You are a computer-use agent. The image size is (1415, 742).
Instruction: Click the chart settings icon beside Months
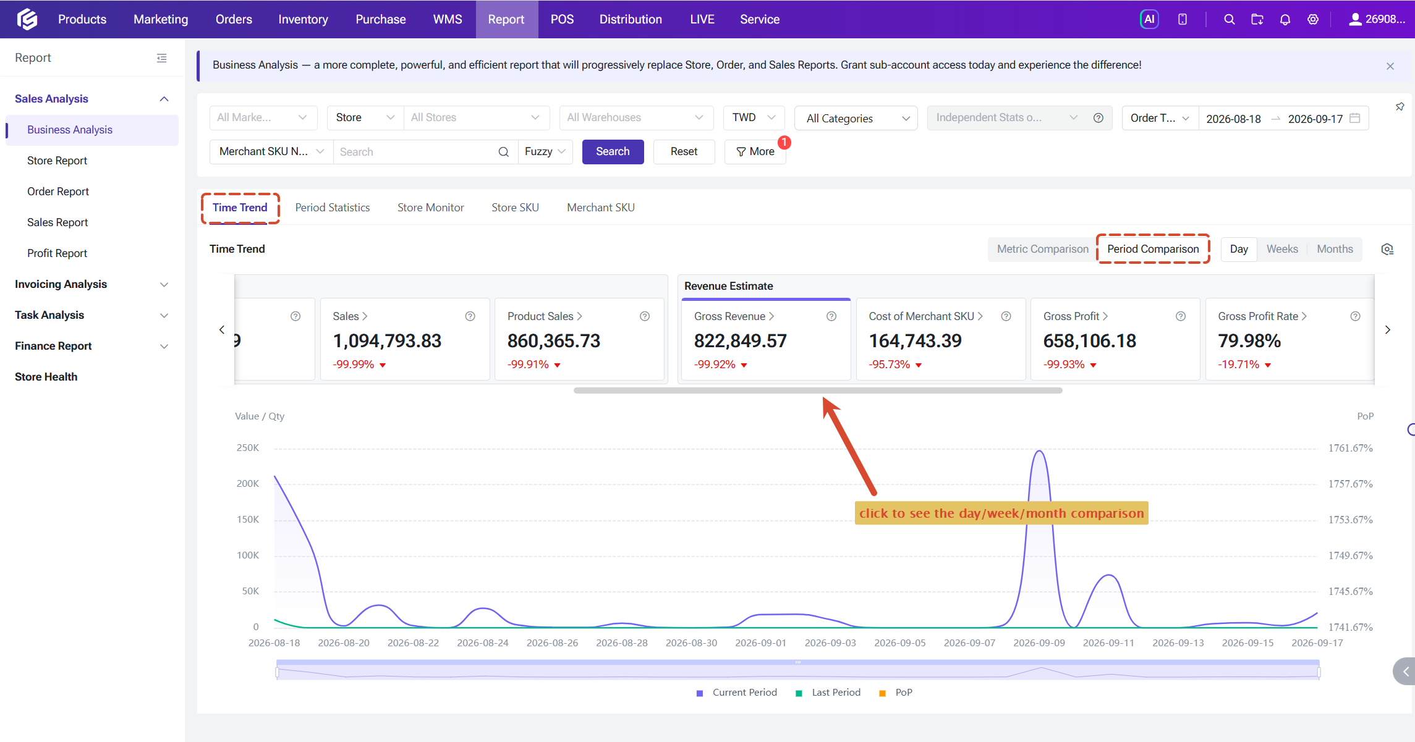[x=1387, y=249]
